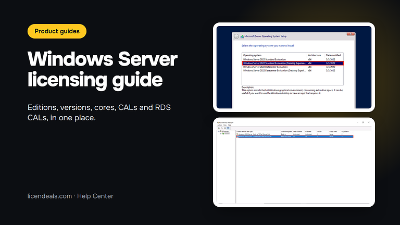The height and width of the screenshot is (225, 400).
Task: Open View menu in RD Licensing Manager
Action: click(225, 125)
